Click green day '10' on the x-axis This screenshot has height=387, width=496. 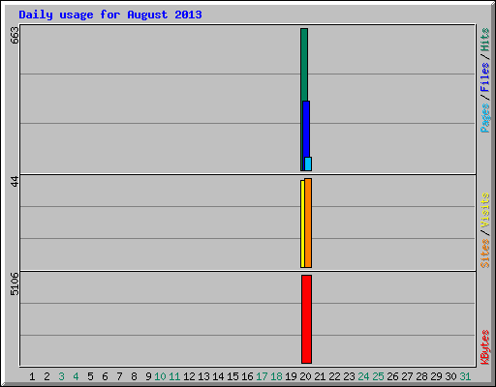point(160,376)
